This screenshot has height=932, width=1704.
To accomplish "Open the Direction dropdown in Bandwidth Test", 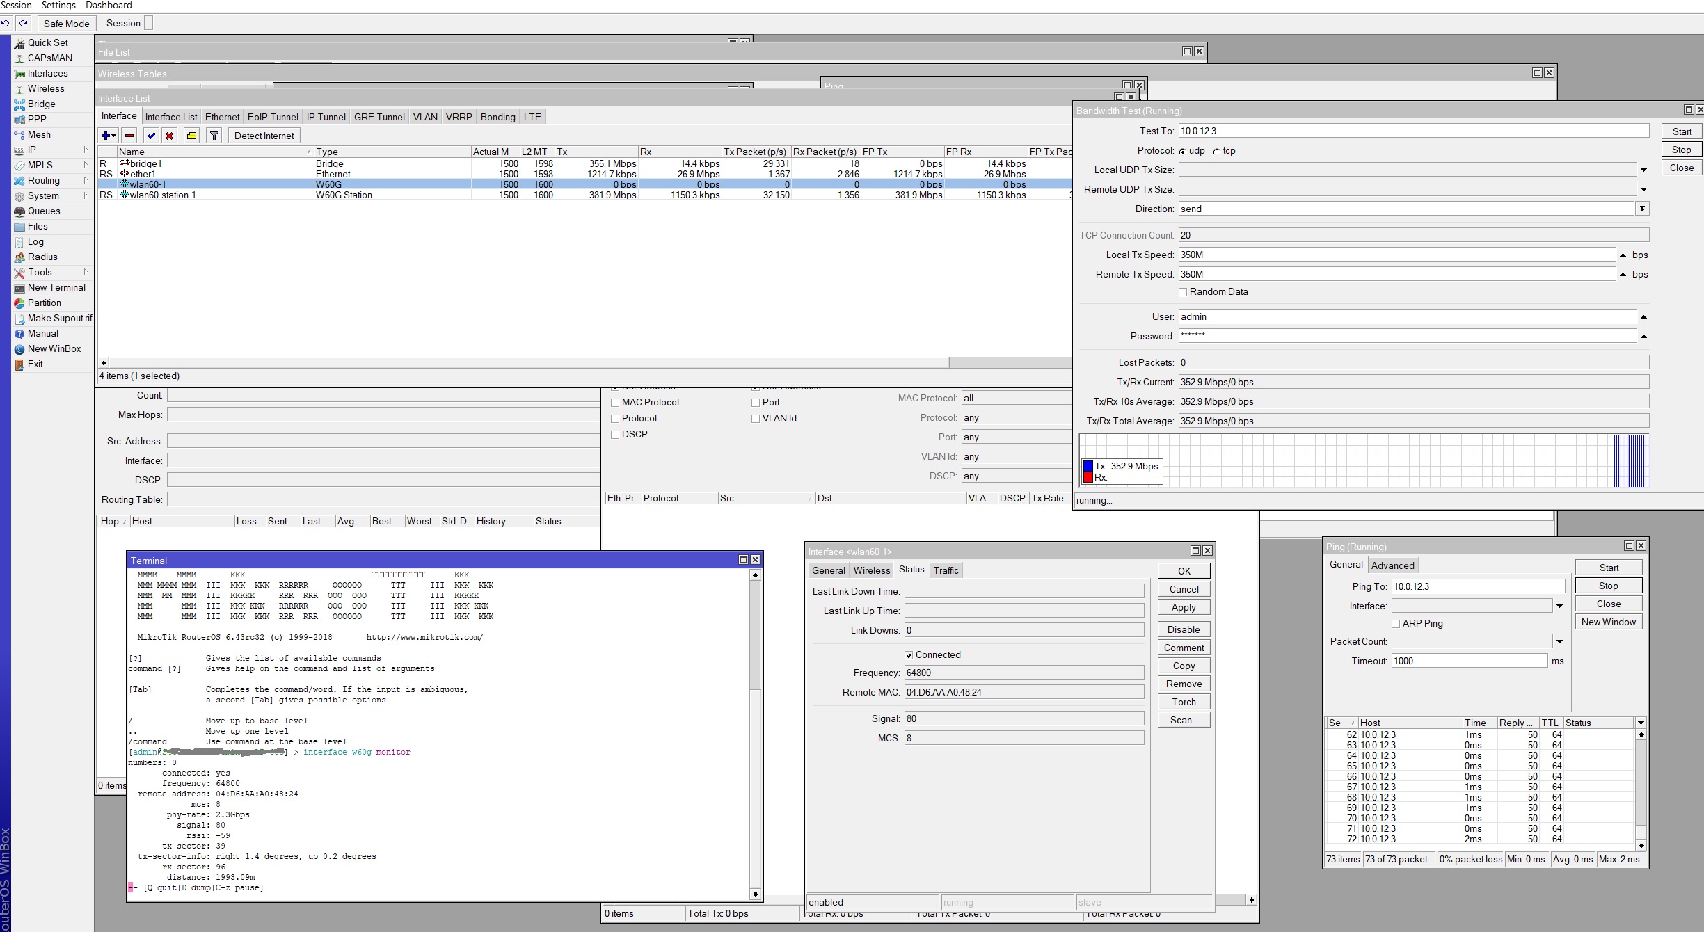I will [x=1642, y=209].
